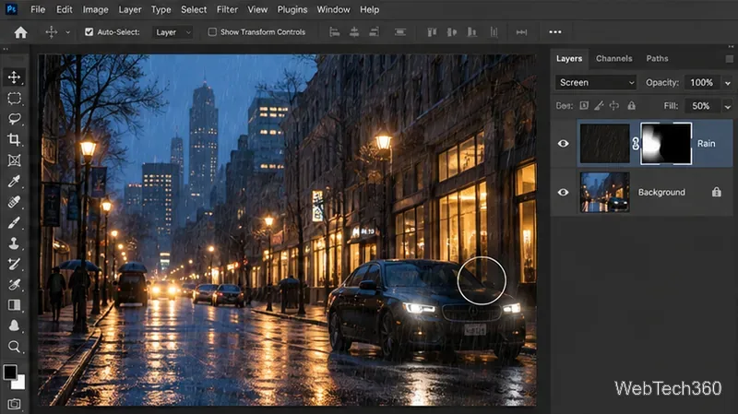Viewport: 738px width, 414px height.
Task: Choose the Lasso tool
Action: point(14,119)
